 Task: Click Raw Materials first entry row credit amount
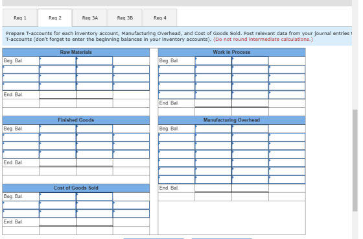pyautogui.click(x=95, y=69)
